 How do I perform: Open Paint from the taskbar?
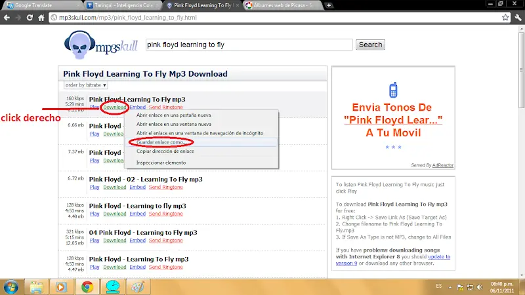pos(138,287)
